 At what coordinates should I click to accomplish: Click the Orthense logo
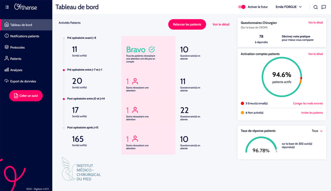point(26,7)
